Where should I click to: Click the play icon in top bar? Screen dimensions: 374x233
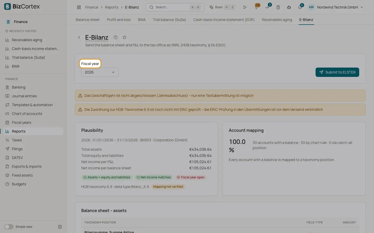[245, 7]
